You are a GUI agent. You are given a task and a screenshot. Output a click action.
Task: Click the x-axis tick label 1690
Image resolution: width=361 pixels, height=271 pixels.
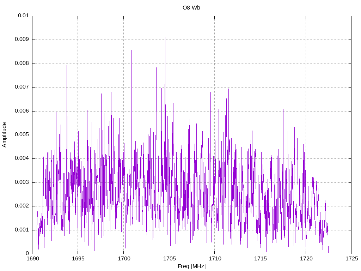pyautogui.click(x=32, y=259)
